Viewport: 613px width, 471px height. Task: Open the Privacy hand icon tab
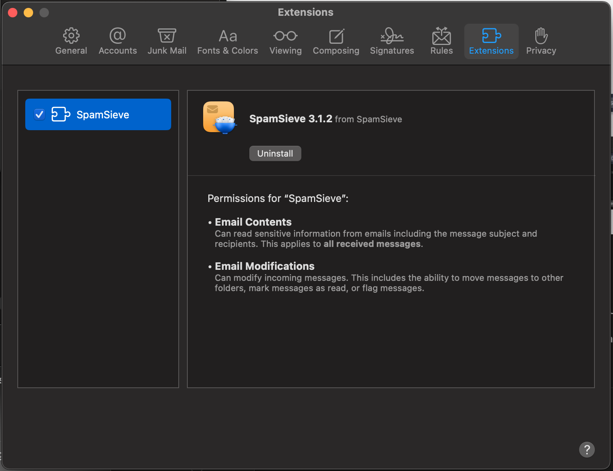tap(541, 41)
